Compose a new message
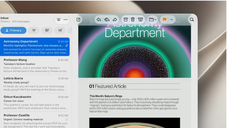The height and width of the screenshot is (128, 228). [78, 19]
